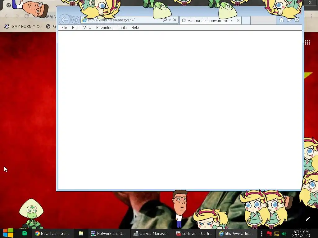Open the Favorites menu
This screenshot has height=238, width=318.
pyautogui.click(x=104, y=28)
